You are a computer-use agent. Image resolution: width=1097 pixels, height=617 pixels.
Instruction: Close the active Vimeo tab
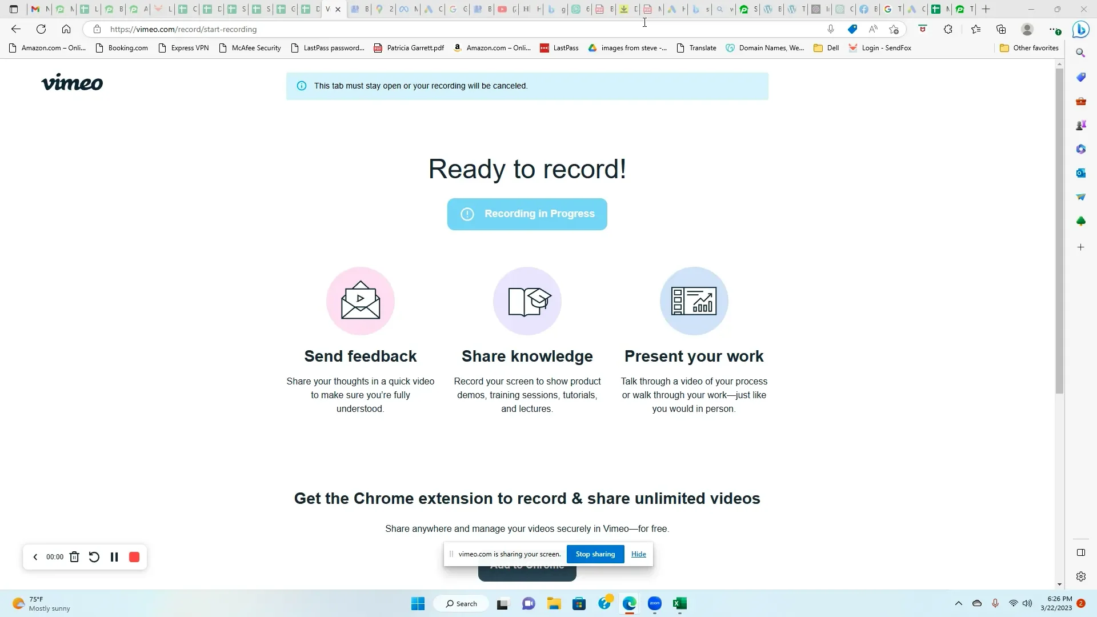tap(338, 9)
